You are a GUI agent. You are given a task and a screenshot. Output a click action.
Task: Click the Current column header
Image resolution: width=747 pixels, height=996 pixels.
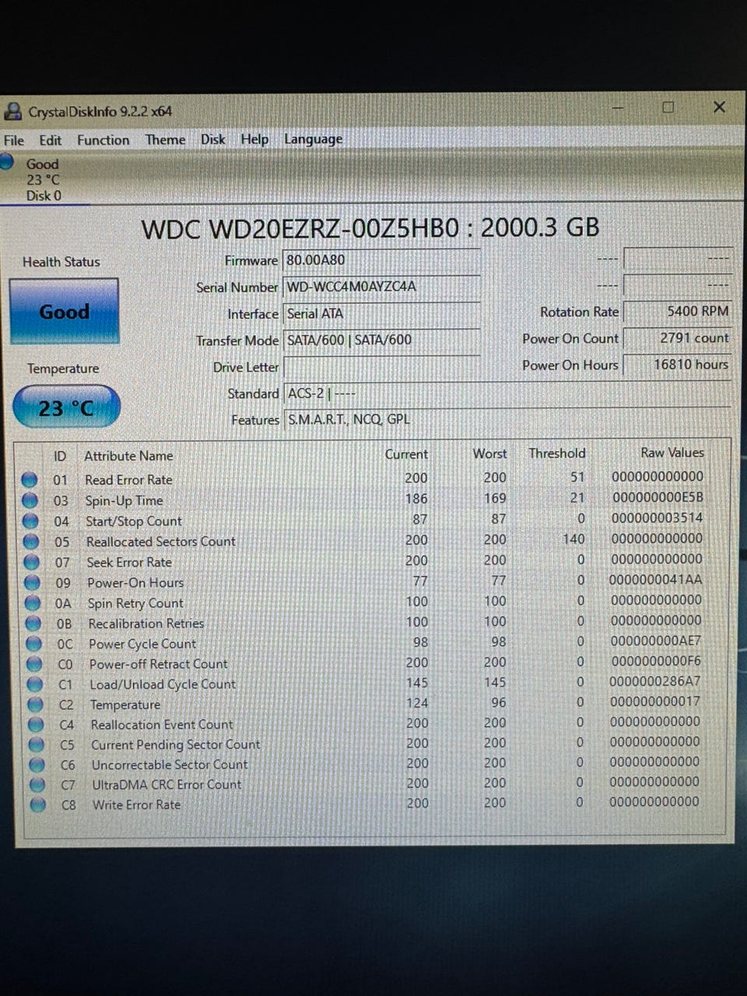pyautogui.click(x=406, y=454)
